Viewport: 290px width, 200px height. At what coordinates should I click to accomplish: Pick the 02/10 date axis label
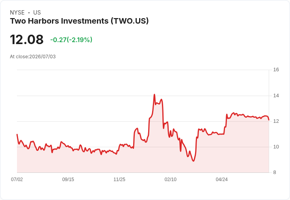point(171,179)
